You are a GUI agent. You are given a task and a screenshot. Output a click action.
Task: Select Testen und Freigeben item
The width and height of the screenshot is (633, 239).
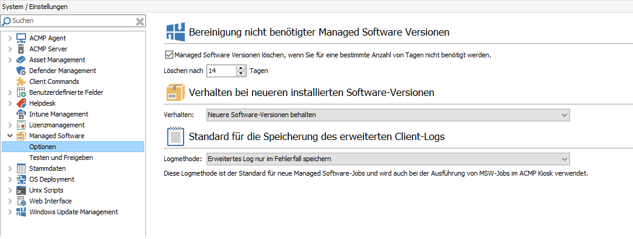click(x=61, y=158)
